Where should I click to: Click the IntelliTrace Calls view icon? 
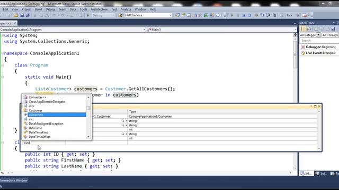point(309,28)
